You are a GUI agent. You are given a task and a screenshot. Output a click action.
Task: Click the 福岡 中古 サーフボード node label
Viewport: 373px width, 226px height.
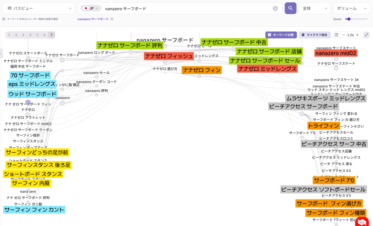28,66
